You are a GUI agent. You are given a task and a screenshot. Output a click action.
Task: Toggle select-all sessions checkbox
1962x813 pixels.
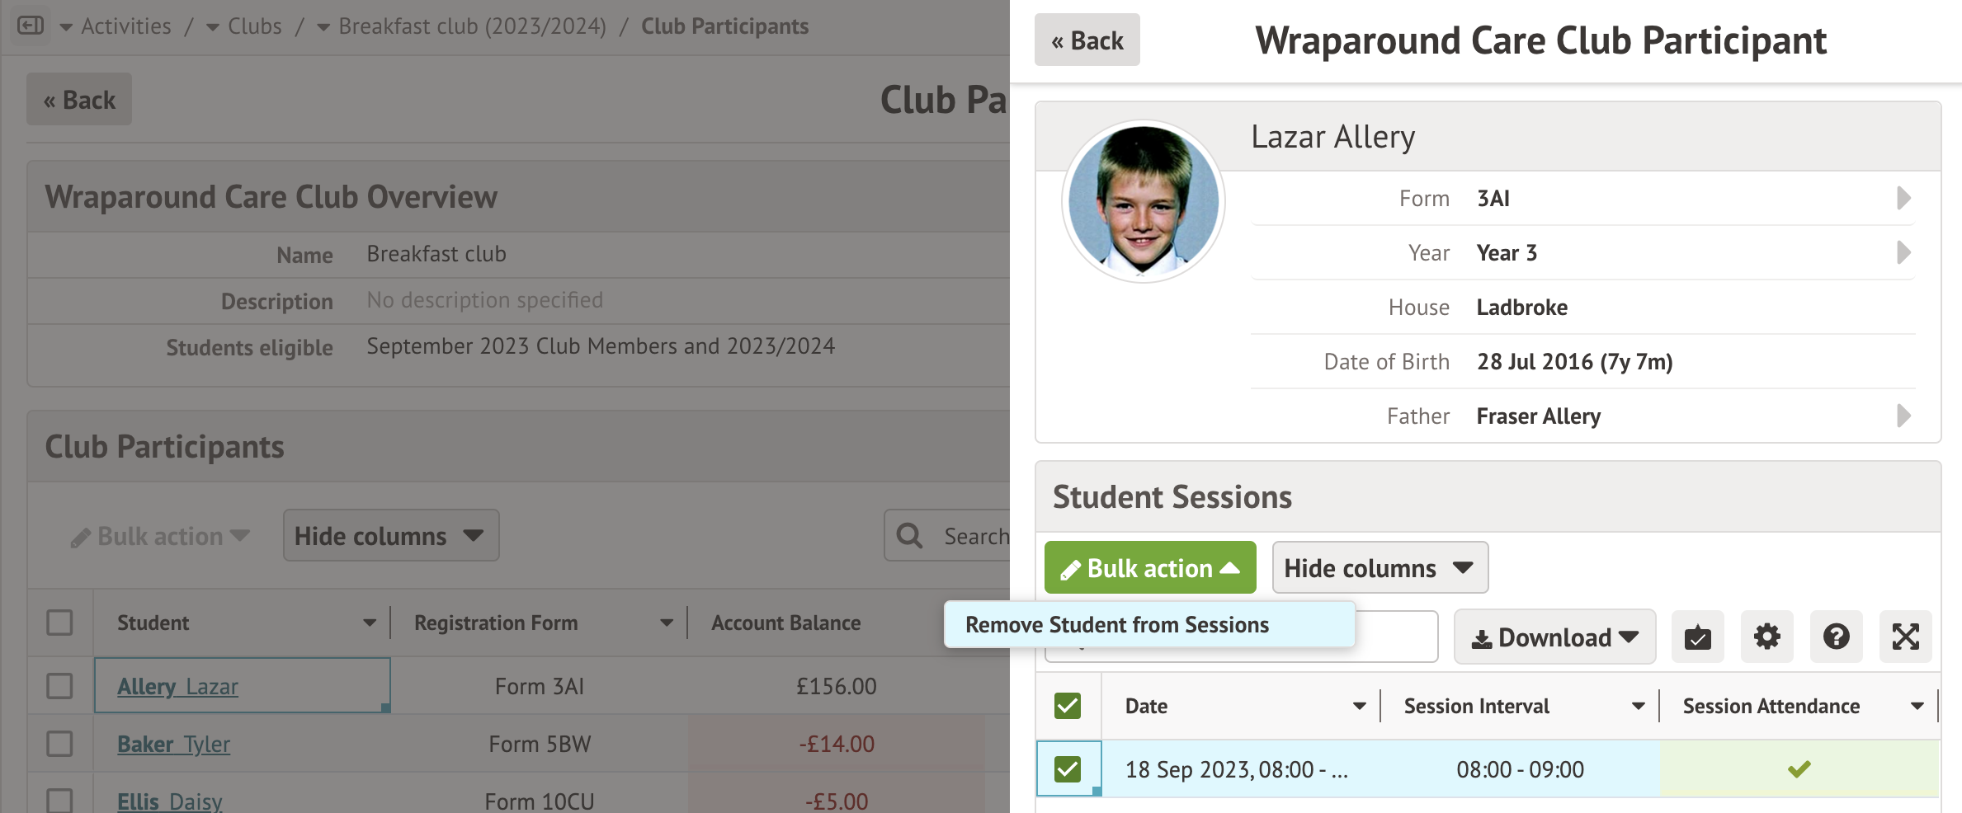[1068, 706]
